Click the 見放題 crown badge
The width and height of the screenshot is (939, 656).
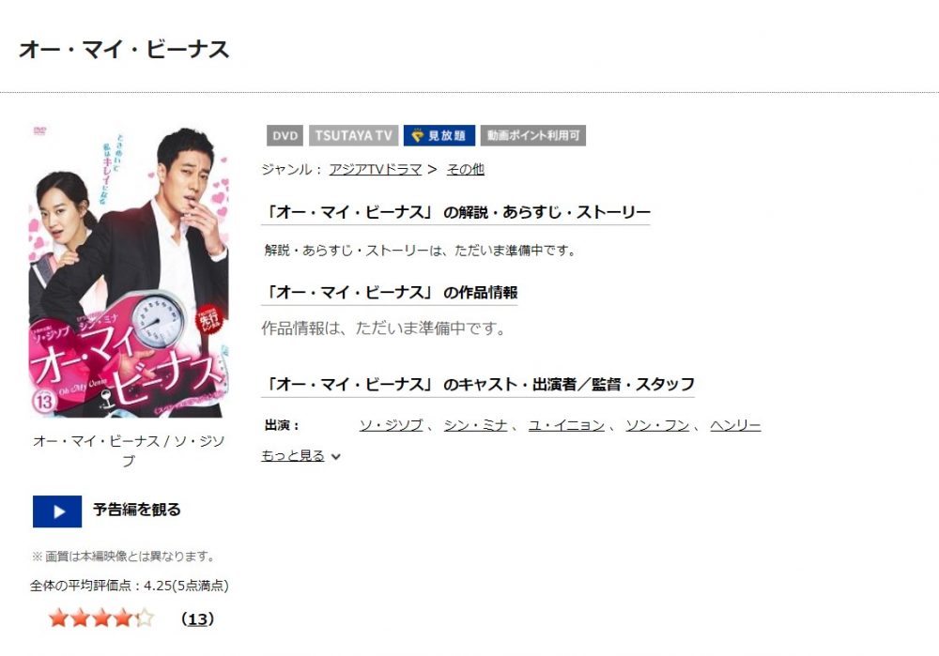click(439, 135)
